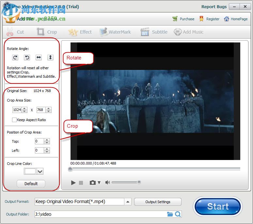Click the Start button
Viewport: 253px width, 224px height.
(218, 207)
